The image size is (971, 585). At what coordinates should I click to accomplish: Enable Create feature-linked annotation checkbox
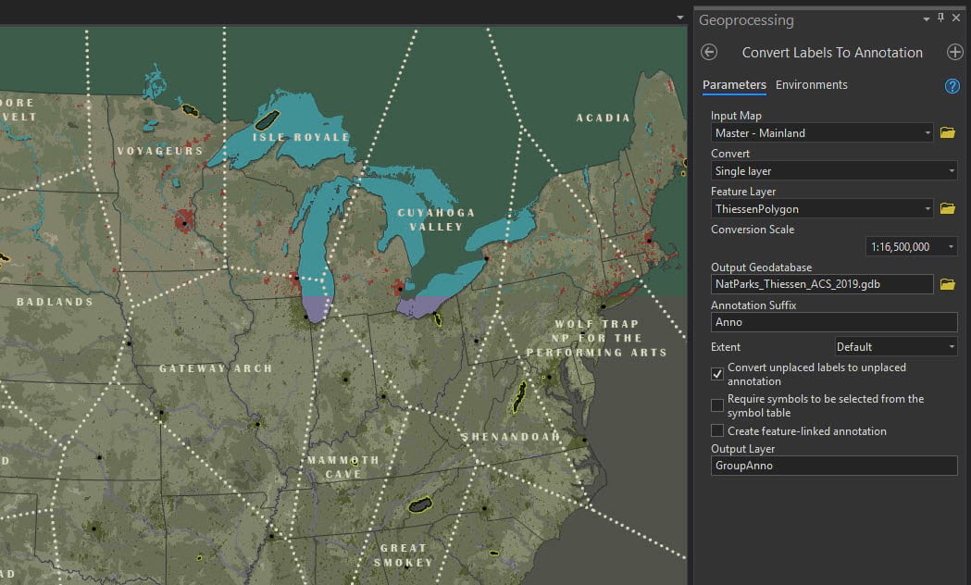coord(717,430)
